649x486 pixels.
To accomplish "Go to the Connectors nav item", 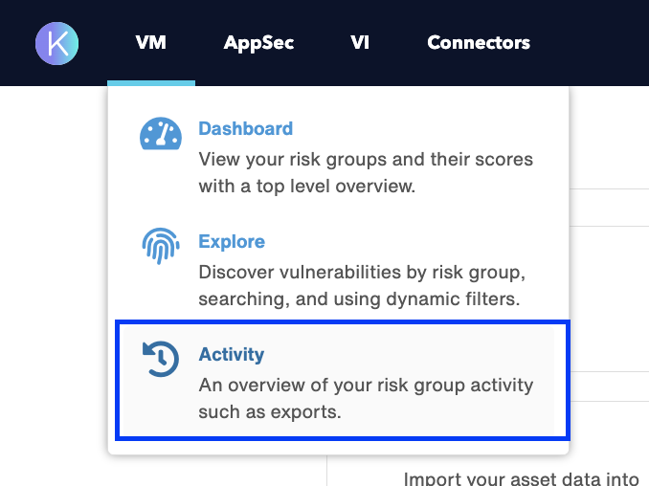I will (x=479, y=43).
